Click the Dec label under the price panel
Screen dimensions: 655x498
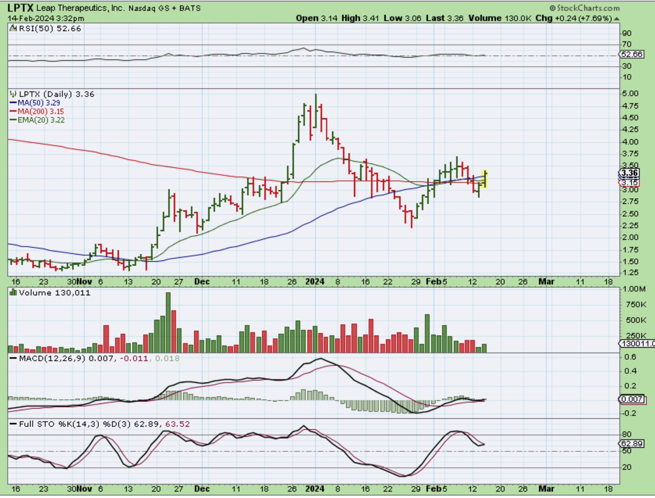(x=202, y=282)
